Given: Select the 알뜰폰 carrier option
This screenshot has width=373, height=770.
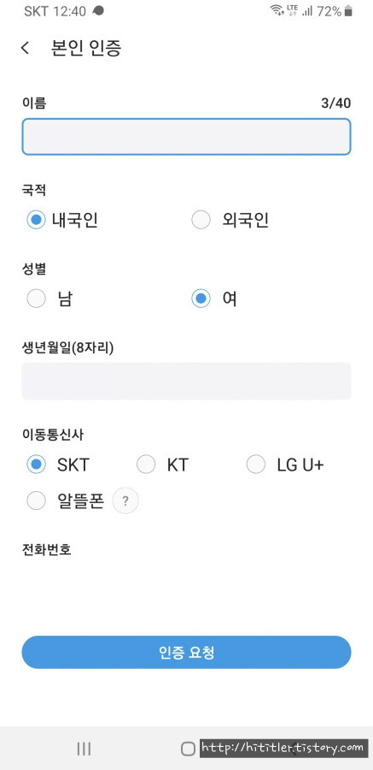Looking at the screenshot, I should (x=65, y=501).
